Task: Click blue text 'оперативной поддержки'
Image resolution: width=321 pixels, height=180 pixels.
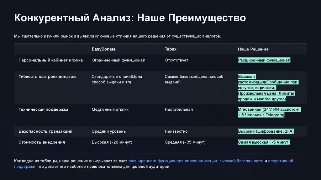Action: click(281, 161)
